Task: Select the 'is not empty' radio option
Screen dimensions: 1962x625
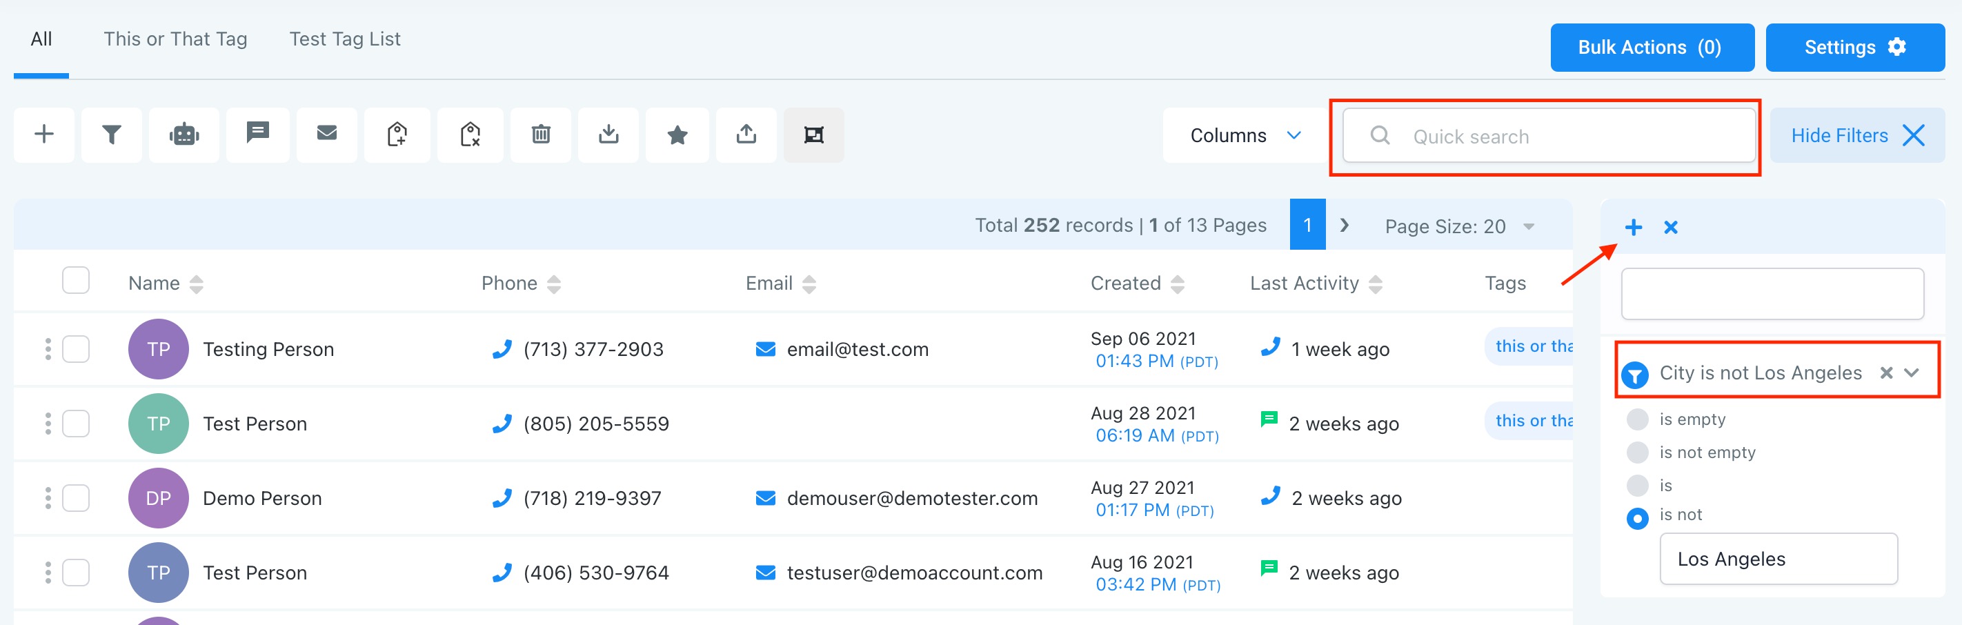Action: [x=1638, y=452]
